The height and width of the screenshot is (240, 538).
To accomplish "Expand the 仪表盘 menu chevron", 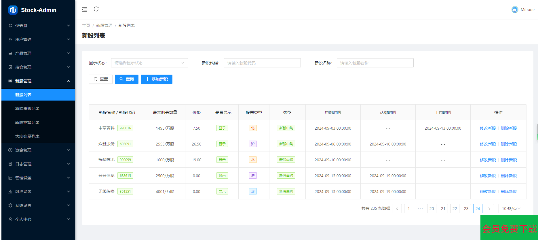I will point(69,26).
